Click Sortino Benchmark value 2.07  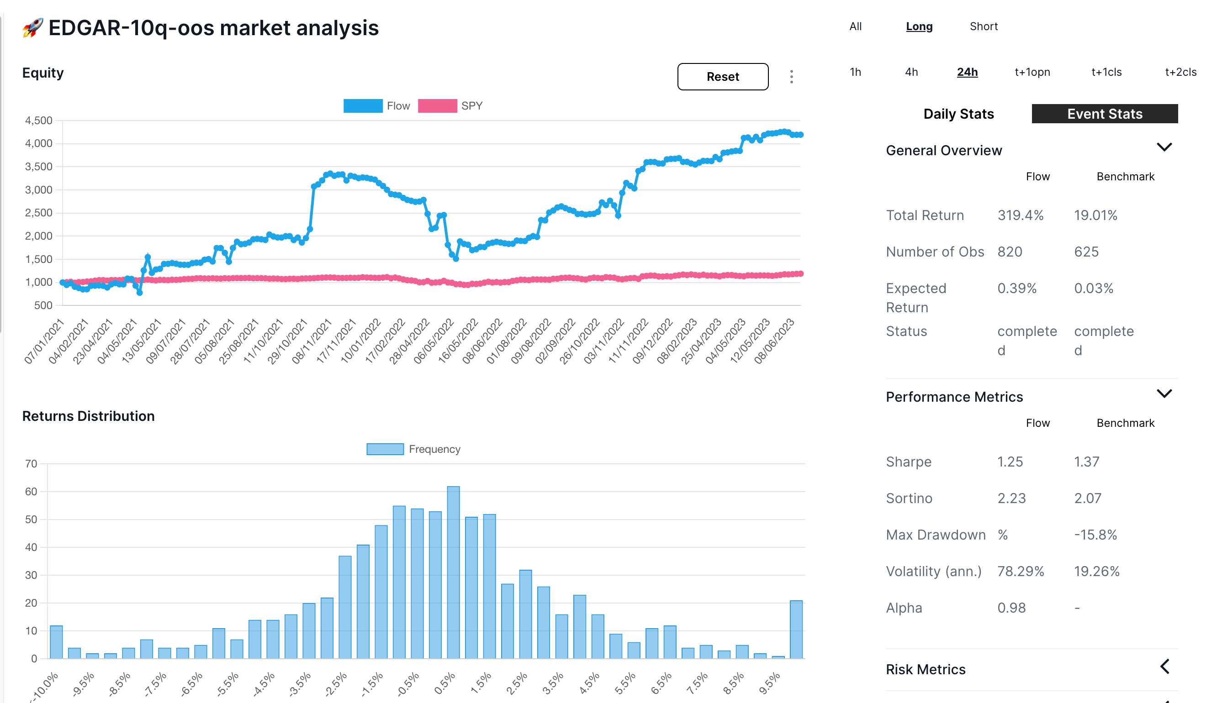click(1087, 498)
